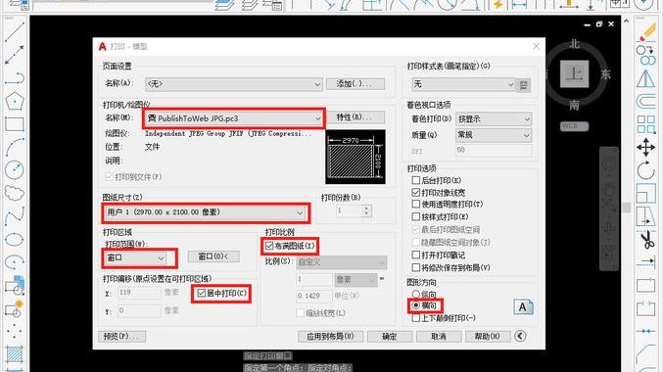This screenshot has height=372, width=663.
Task: Enable 上下颠倒打印
Action: pyautogui.click(x=416, y=318)
